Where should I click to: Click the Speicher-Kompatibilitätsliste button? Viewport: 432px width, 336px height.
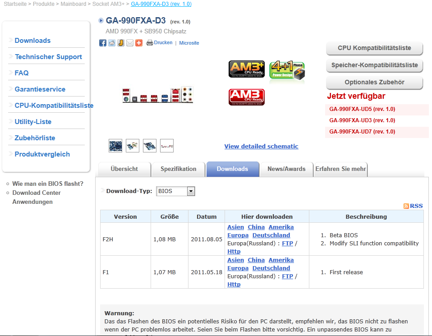[x=374, y=65]
